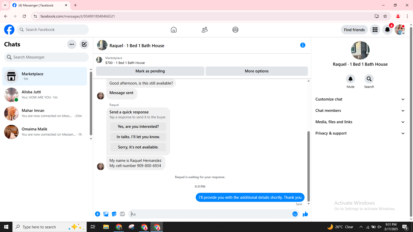Open the notifications bell
The width and height of the screenshot is (413, 232).
point(387,30)
